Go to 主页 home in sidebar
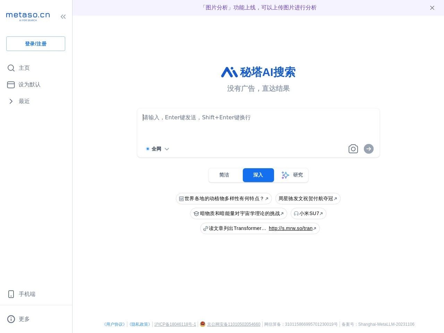This screenshot has height=333, width=444. 19,68
